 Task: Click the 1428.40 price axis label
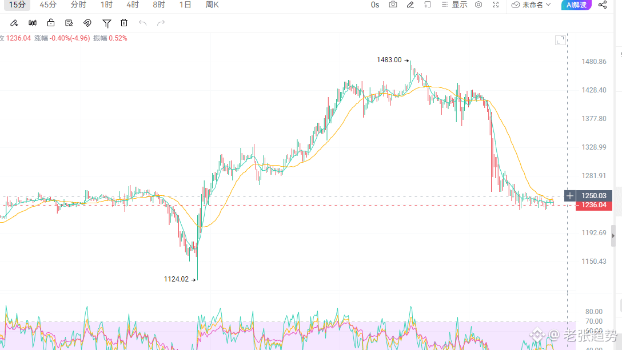[x=594, y=90]
